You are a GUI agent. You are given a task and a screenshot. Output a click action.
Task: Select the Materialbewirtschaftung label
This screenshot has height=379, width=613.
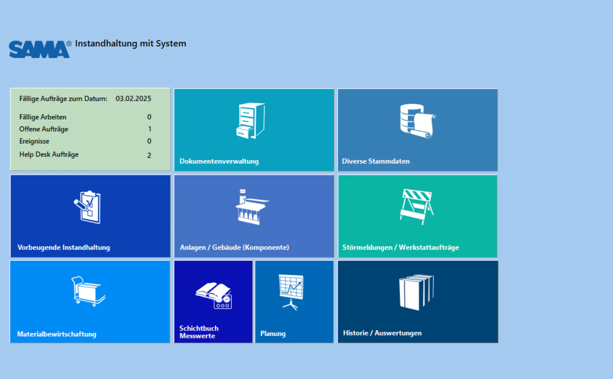click(57, 334)
